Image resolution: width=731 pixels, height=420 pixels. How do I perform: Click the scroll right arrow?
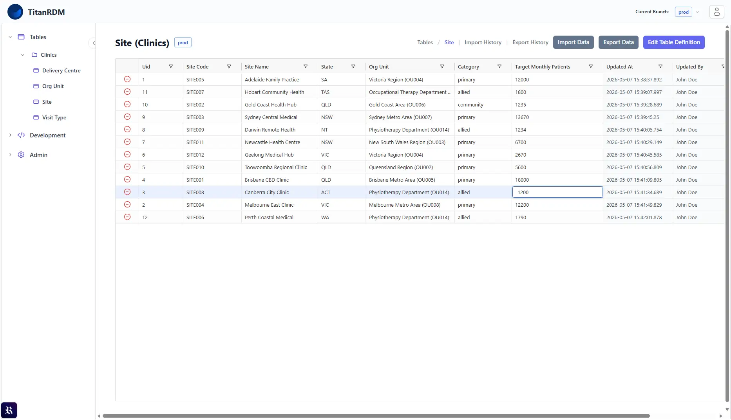[720, 416]
